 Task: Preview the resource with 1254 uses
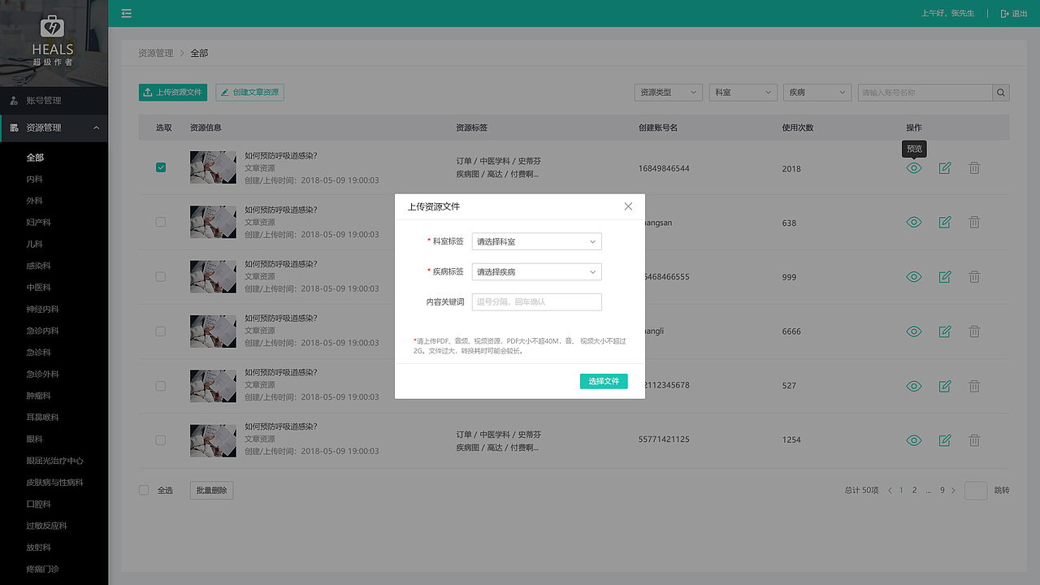pos(914,440)
